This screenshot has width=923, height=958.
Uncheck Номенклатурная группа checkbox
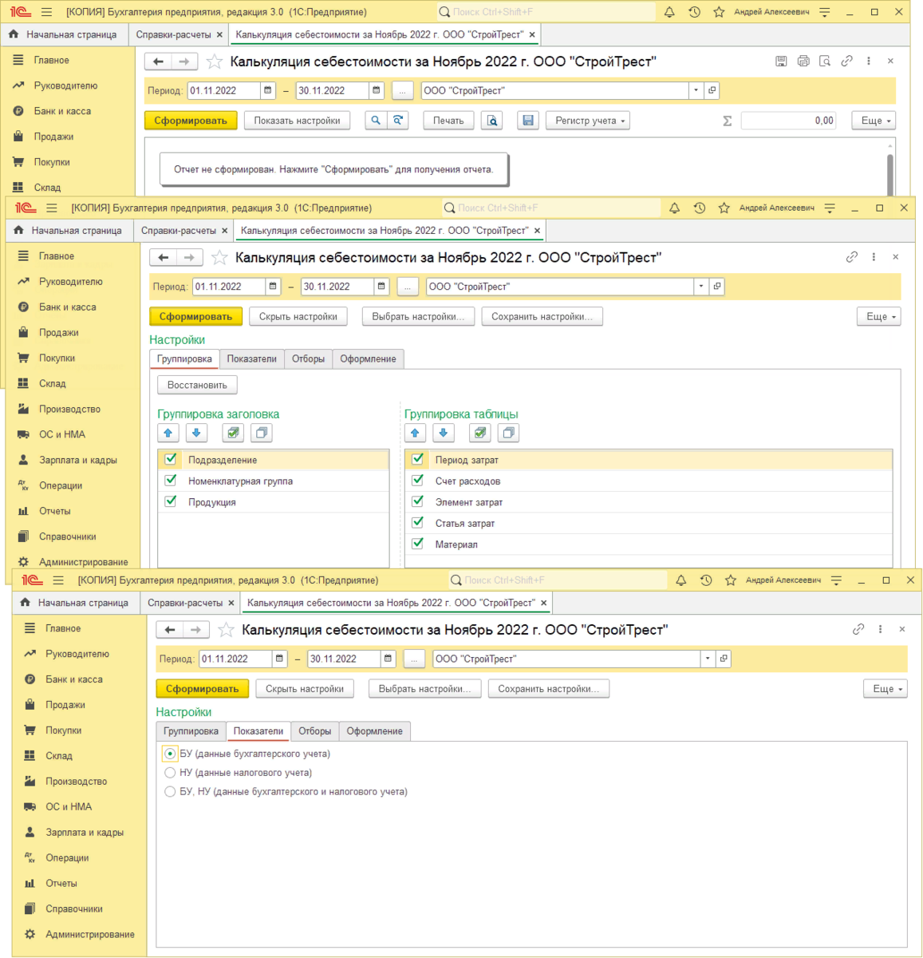tap(170, 480)
